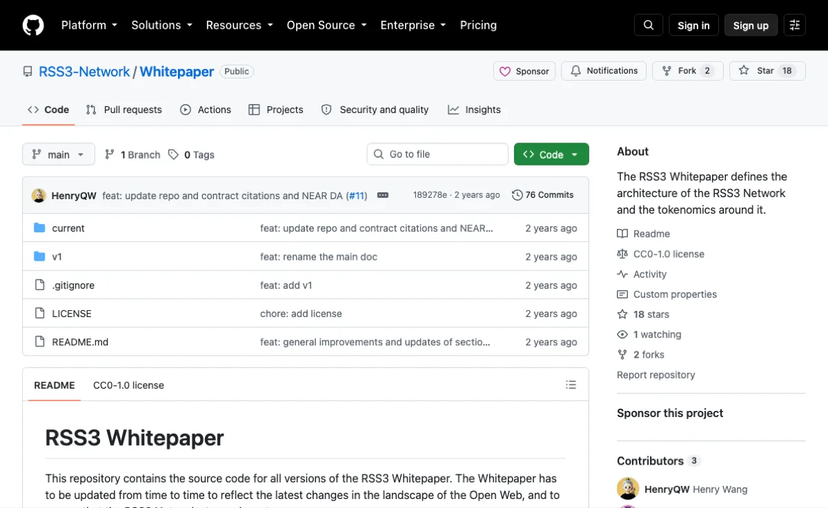View the 2 forks link
This screenshot has width=828, height=508.
[x=641, y=354]
